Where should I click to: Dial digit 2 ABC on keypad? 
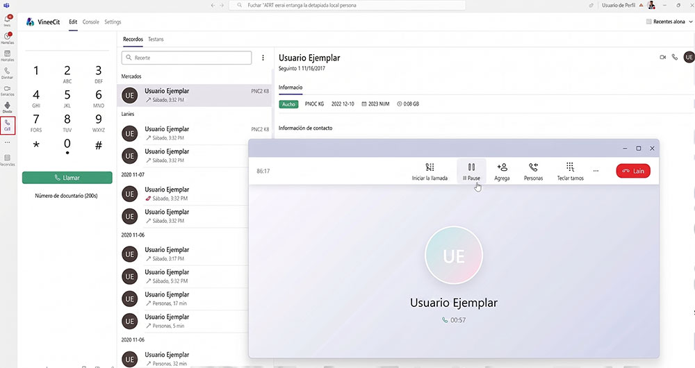pyautogui.click(x=67, y=74)
